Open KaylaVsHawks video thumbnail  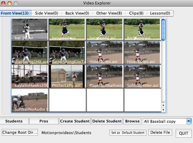click(x=30, y=76)
